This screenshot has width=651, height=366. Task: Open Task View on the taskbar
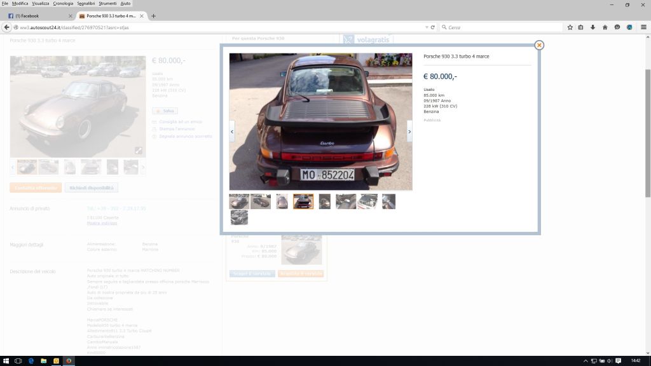[x=18, y=361]
